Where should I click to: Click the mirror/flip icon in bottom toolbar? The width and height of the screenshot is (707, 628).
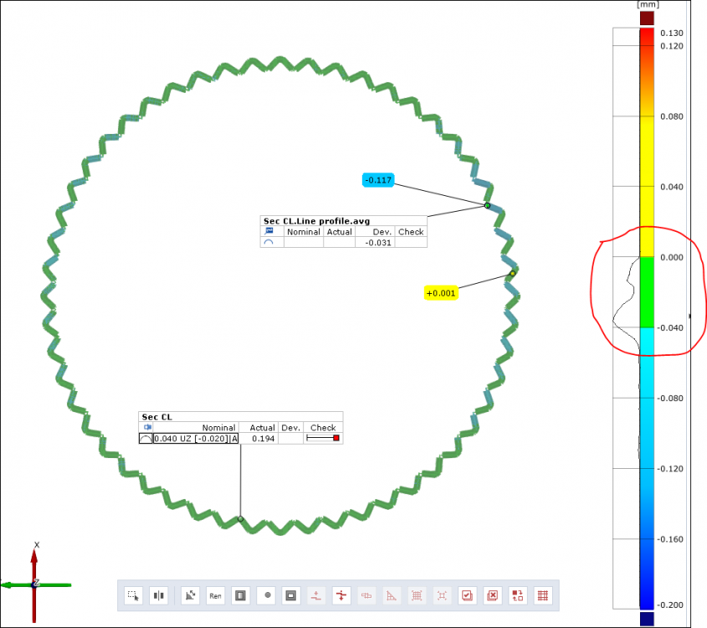[x=159, y=595]
